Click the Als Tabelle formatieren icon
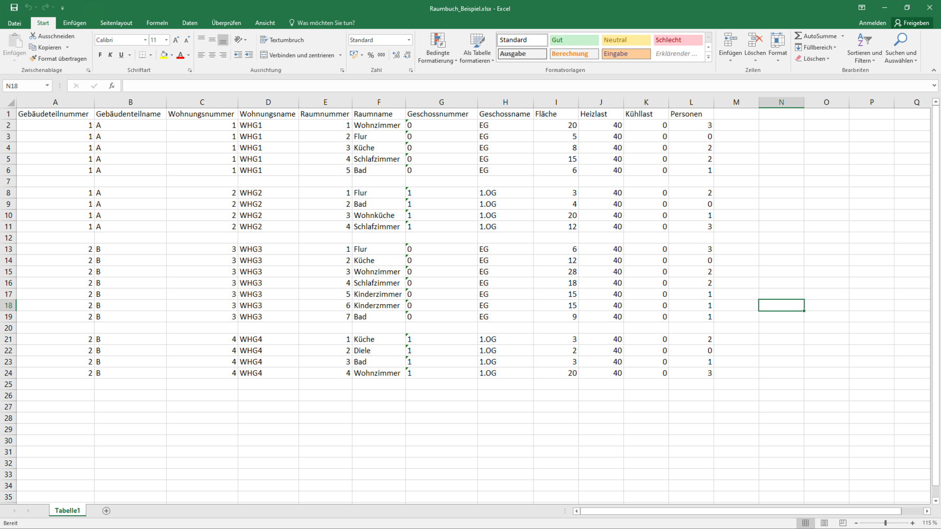Screen dimensions: 941x529 click(477, 41)
